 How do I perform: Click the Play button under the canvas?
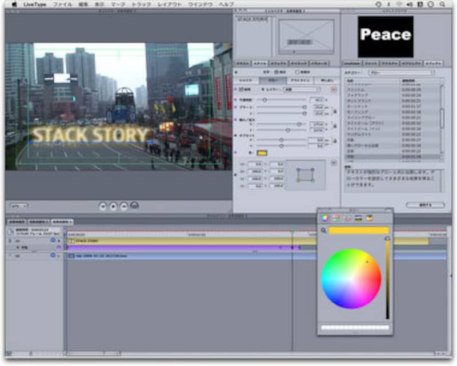pyautogui.click(x=113, y=205)
